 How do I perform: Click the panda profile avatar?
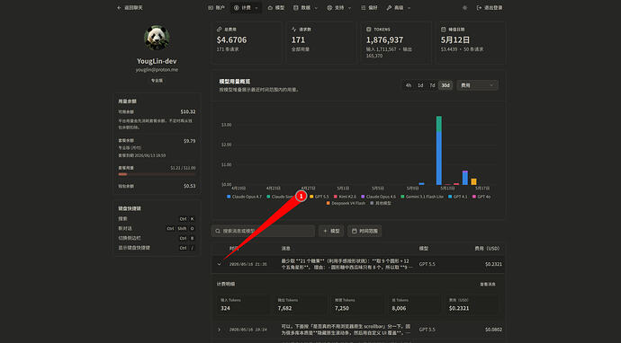pos(157,38)
